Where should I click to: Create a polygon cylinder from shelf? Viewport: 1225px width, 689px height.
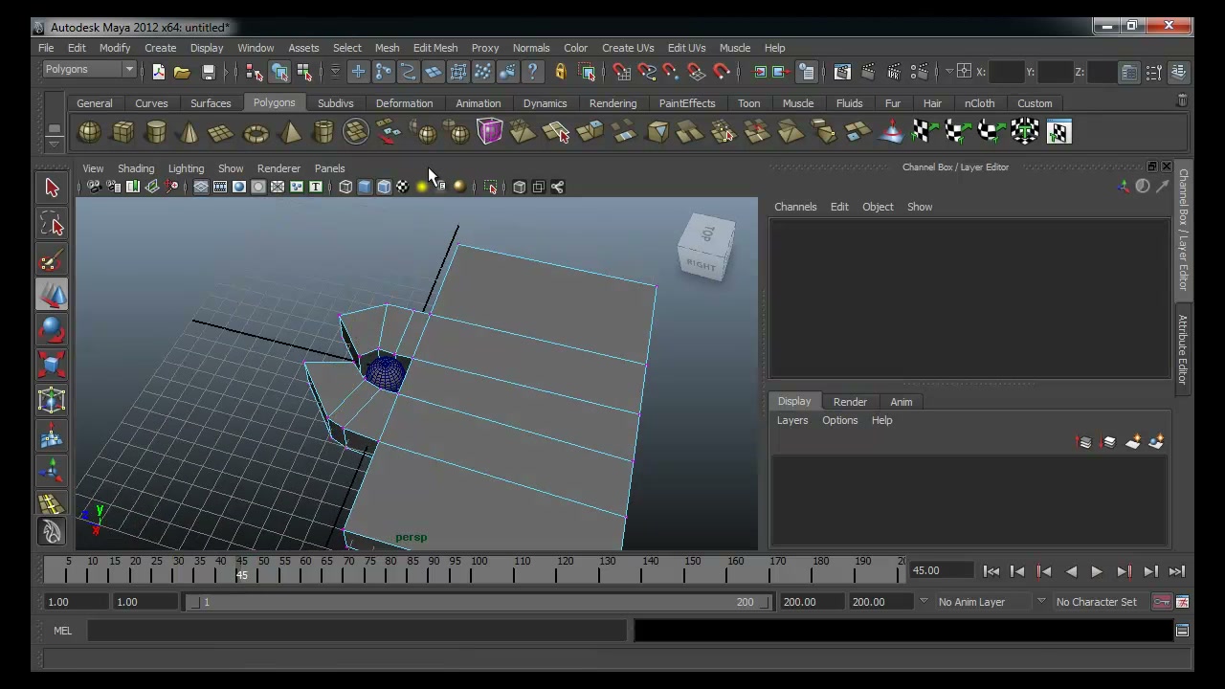156,132
